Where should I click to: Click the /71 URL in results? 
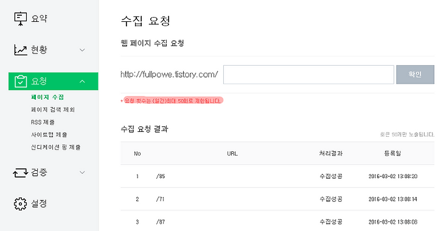tap(161, 199)
